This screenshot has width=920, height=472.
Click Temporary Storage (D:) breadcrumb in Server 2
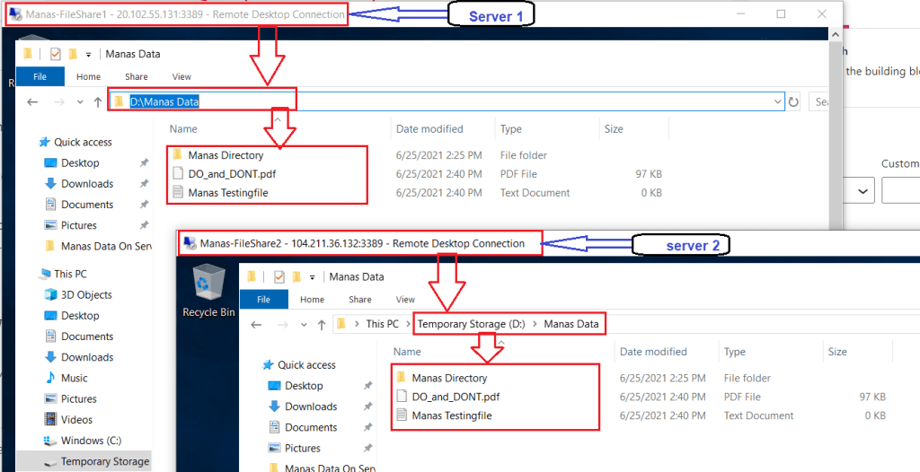[471, 324]
